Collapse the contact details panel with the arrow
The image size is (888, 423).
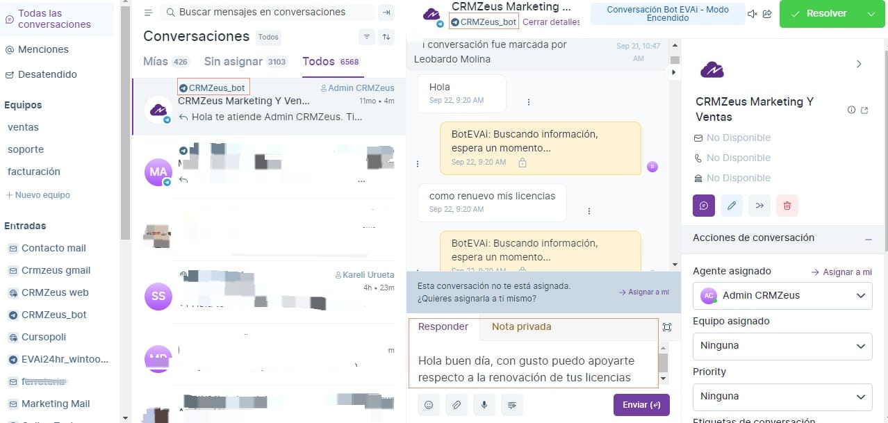859,63
